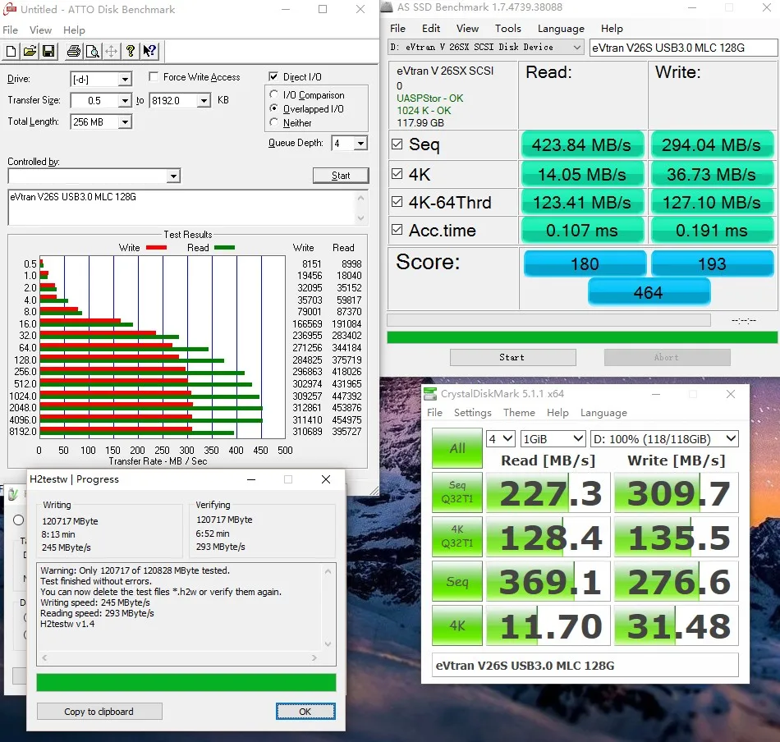The height and width of the screenshot is (742, 780).
Task: Open AS SSD Edit menu
Action: click(x=431, y=29)
